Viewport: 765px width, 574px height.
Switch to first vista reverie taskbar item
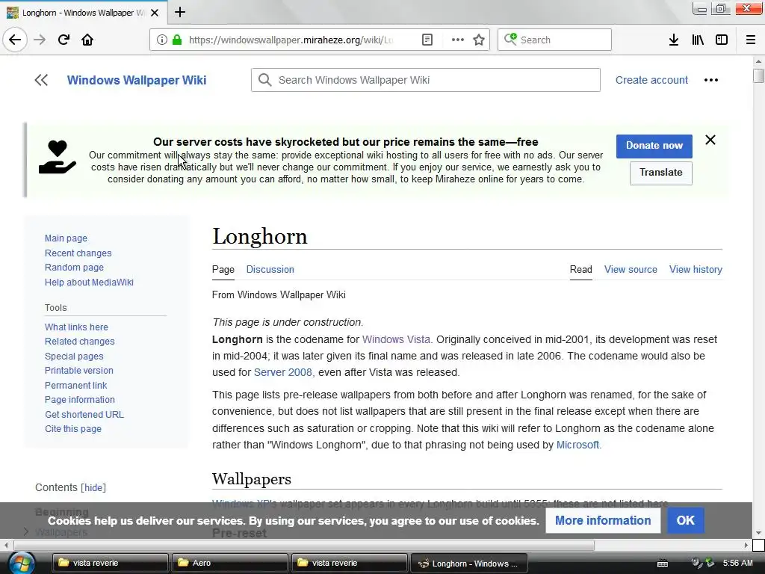click(x=111, y=563)
